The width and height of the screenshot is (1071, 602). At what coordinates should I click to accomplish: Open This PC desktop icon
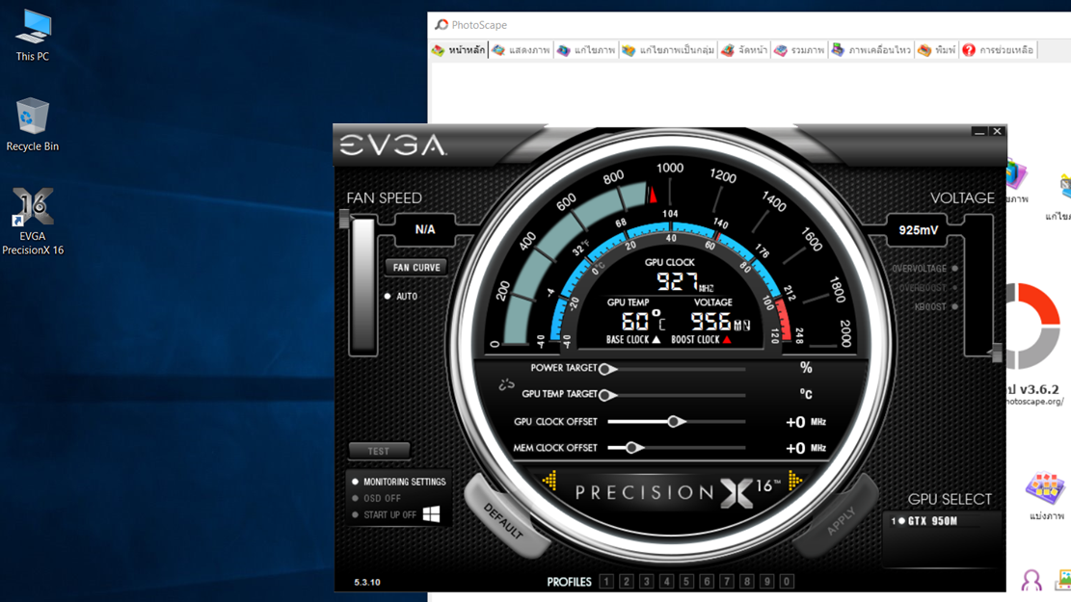pyautogui.click(x=33, y=36)
